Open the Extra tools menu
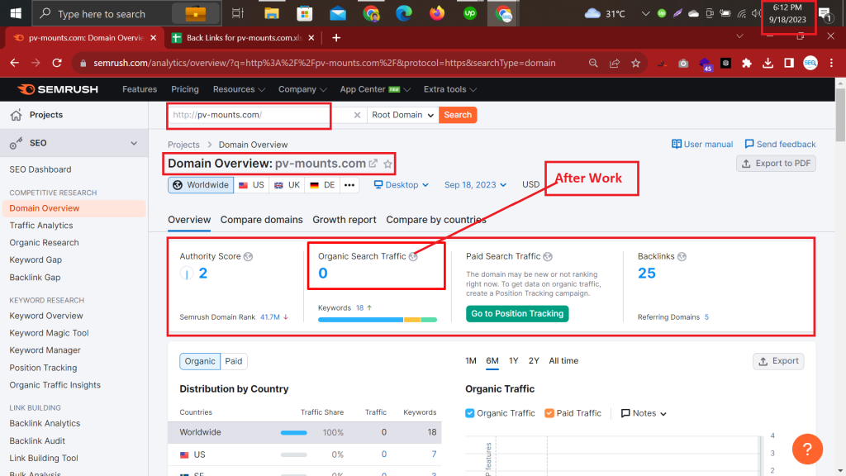 pyautogui.click(x=450, y=89)
